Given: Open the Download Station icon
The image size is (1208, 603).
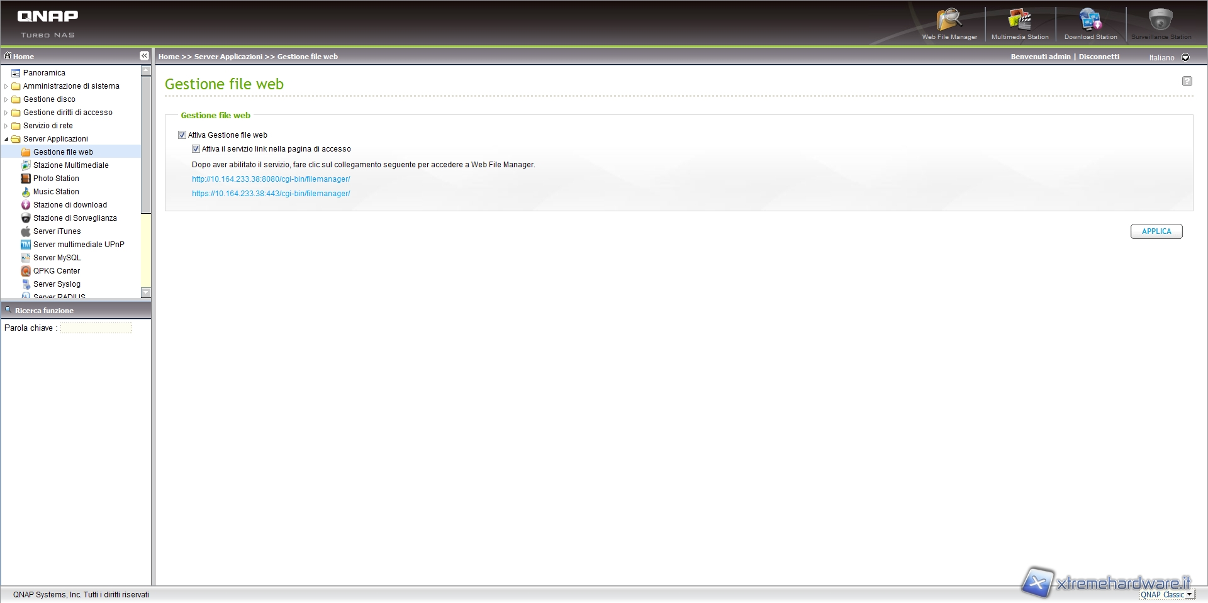Looking at the screenshot, I should pos(1090,20).
